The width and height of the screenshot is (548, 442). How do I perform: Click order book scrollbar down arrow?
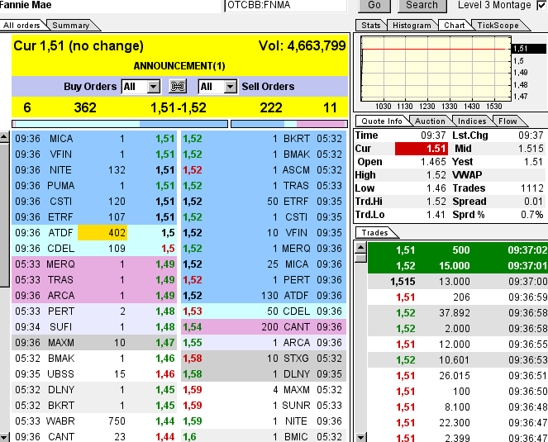(4, 436)
